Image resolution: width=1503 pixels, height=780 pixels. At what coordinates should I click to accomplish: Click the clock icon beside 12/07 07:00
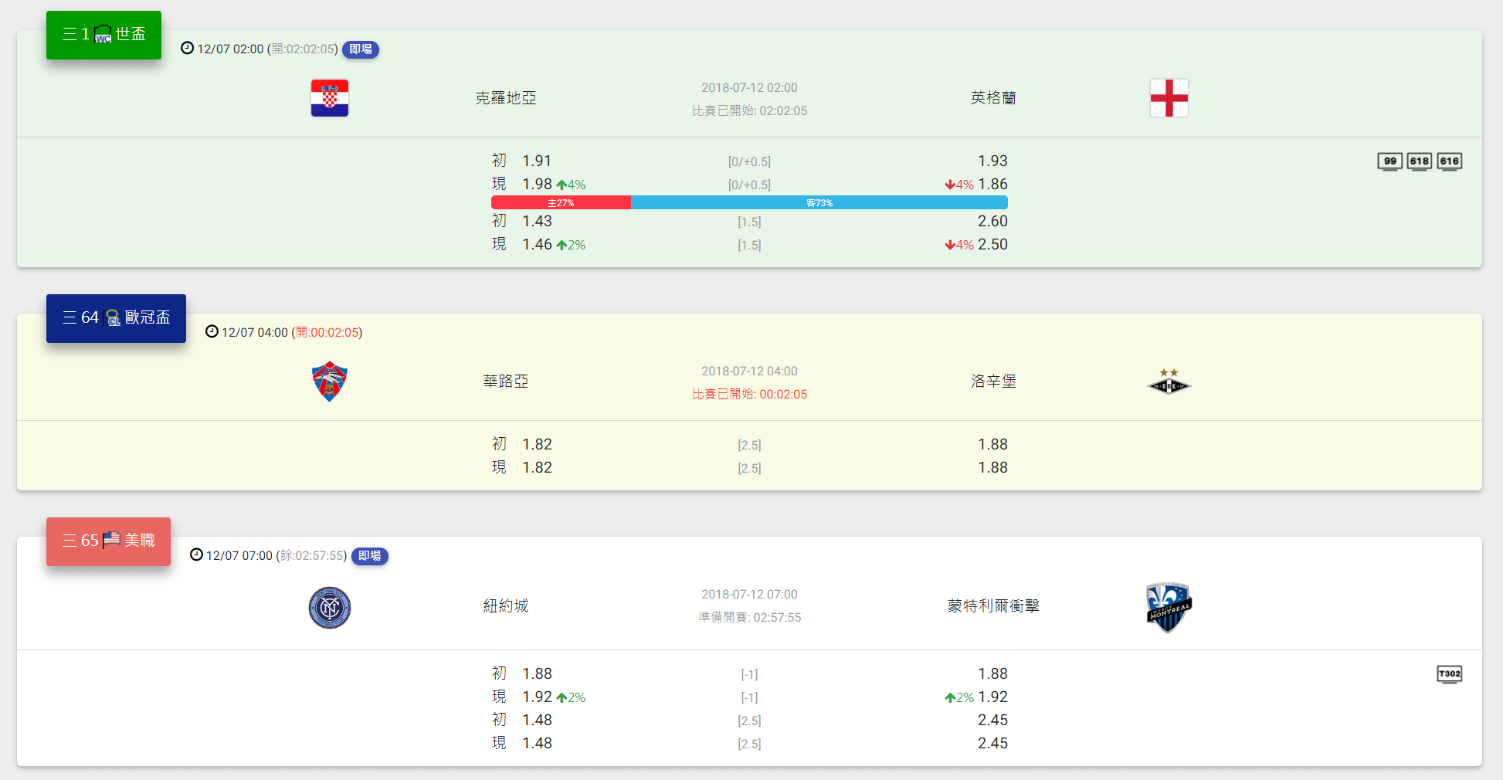196,554
